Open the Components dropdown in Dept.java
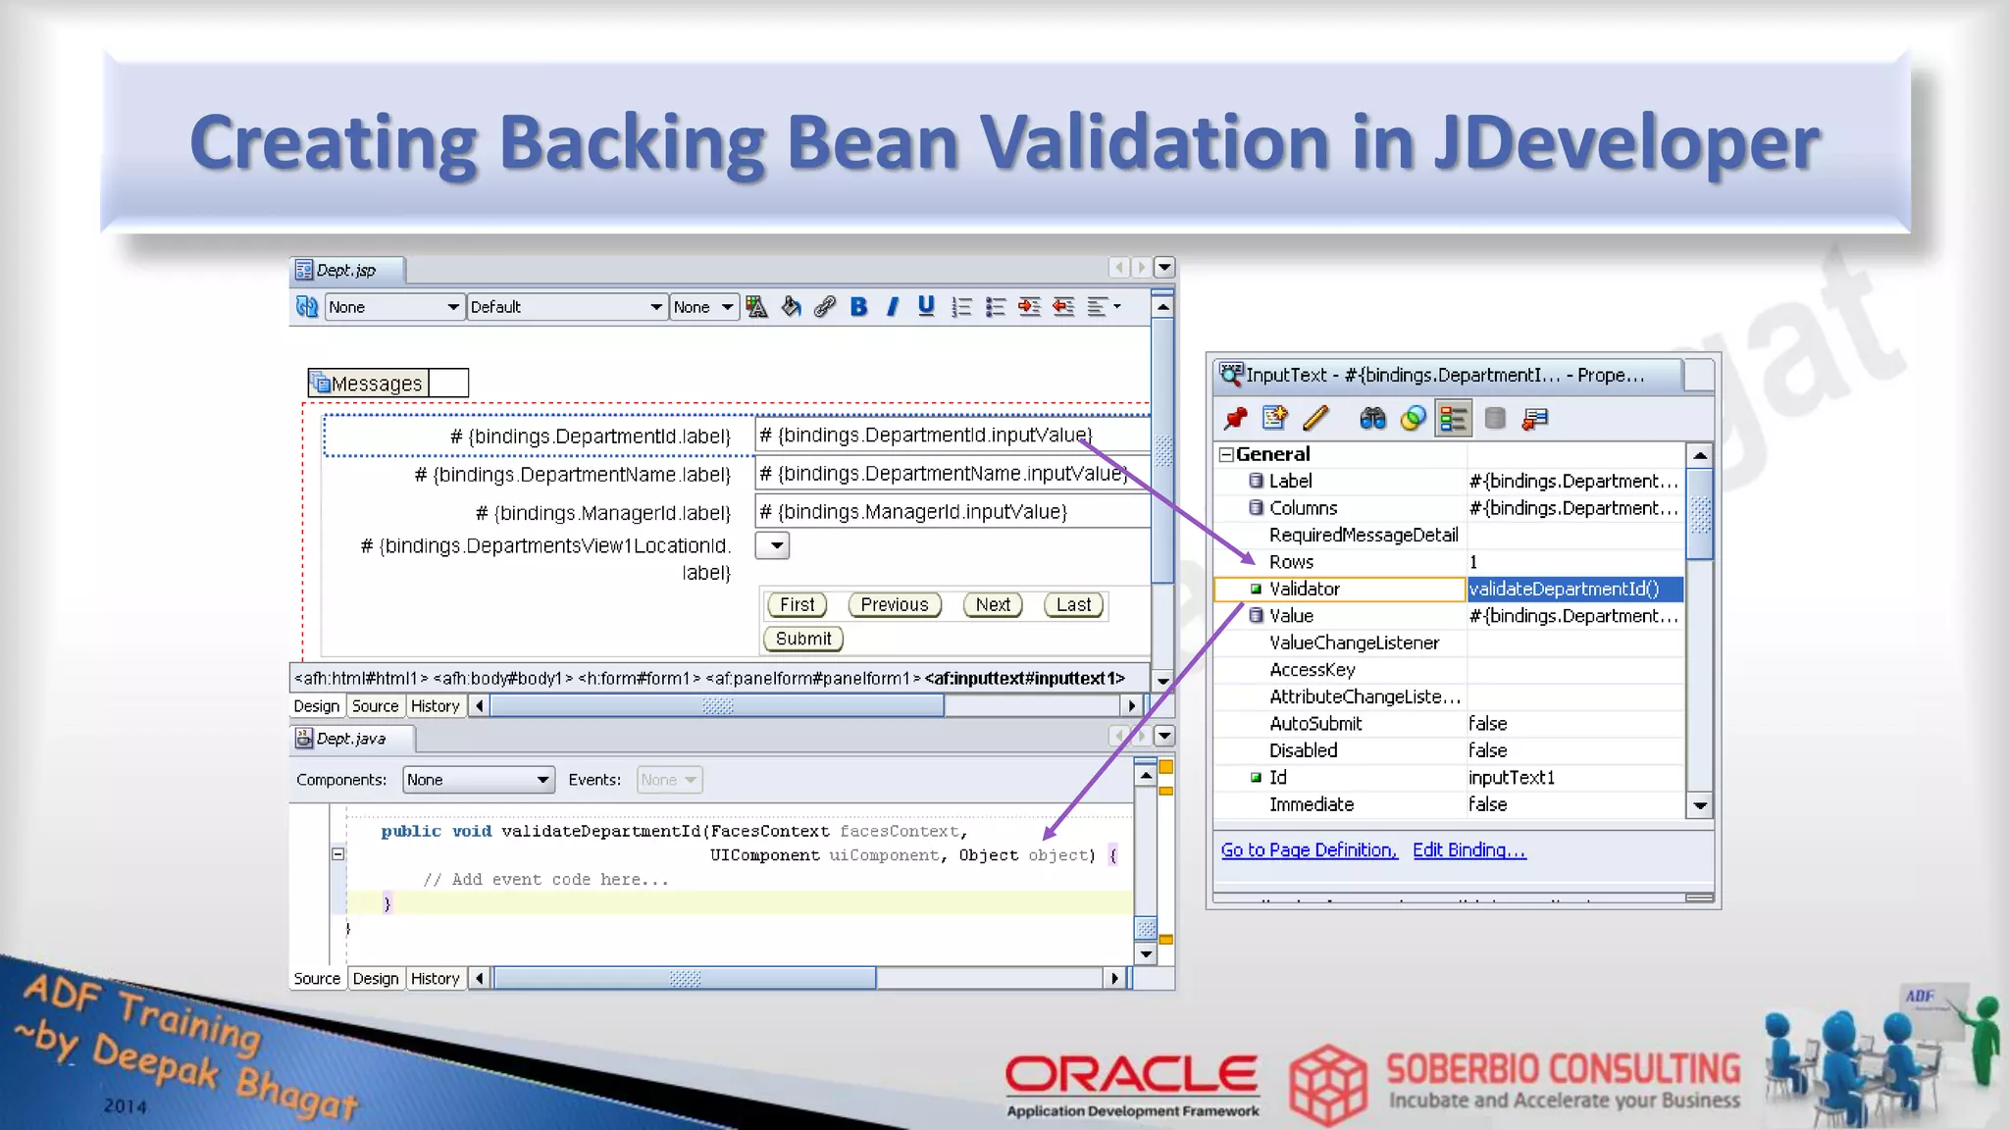Viewport: 2009px width, 1130px height. (479, 780)
